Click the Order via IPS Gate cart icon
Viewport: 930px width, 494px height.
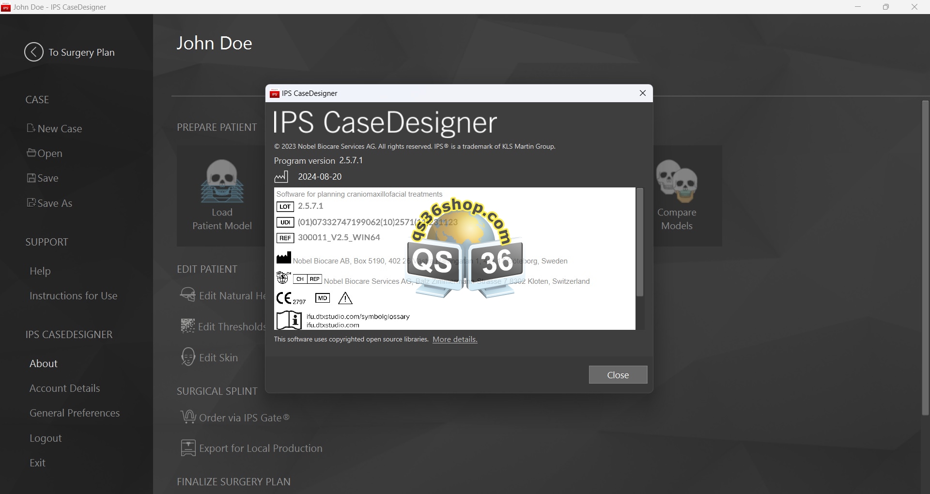point(188,417)
